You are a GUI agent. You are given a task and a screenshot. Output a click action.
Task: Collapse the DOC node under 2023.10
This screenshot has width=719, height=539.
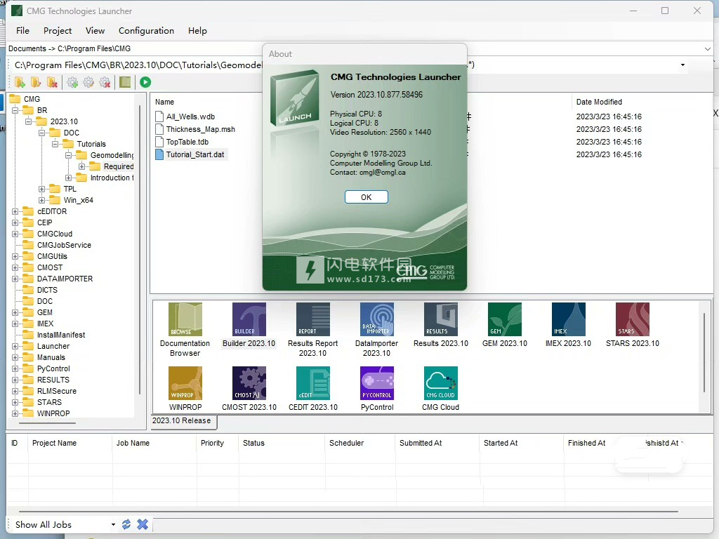point(41,133)
